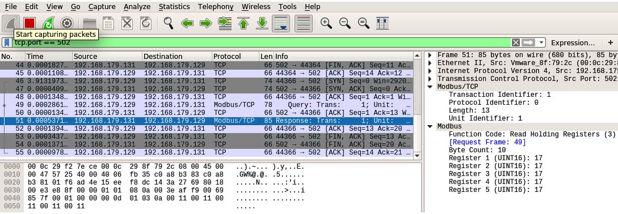Select packet 49 Modbus/TCP Query row
This screenshot has height=214, width=618.
click(x=206, y=105)
